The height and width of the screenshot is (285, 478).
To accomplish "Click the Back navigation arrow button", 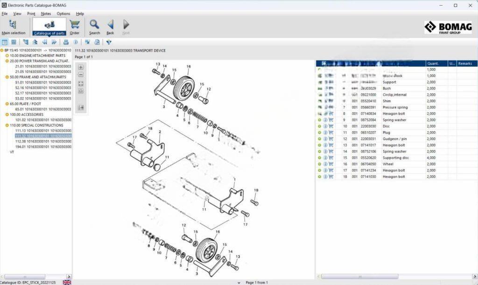I will coord(111,23).
